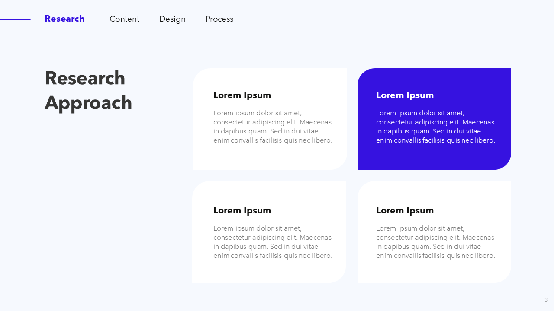This screenshot has height=311, width=554.
Task: Click the purple accent line beside Research
Action: tap(15, 19)
